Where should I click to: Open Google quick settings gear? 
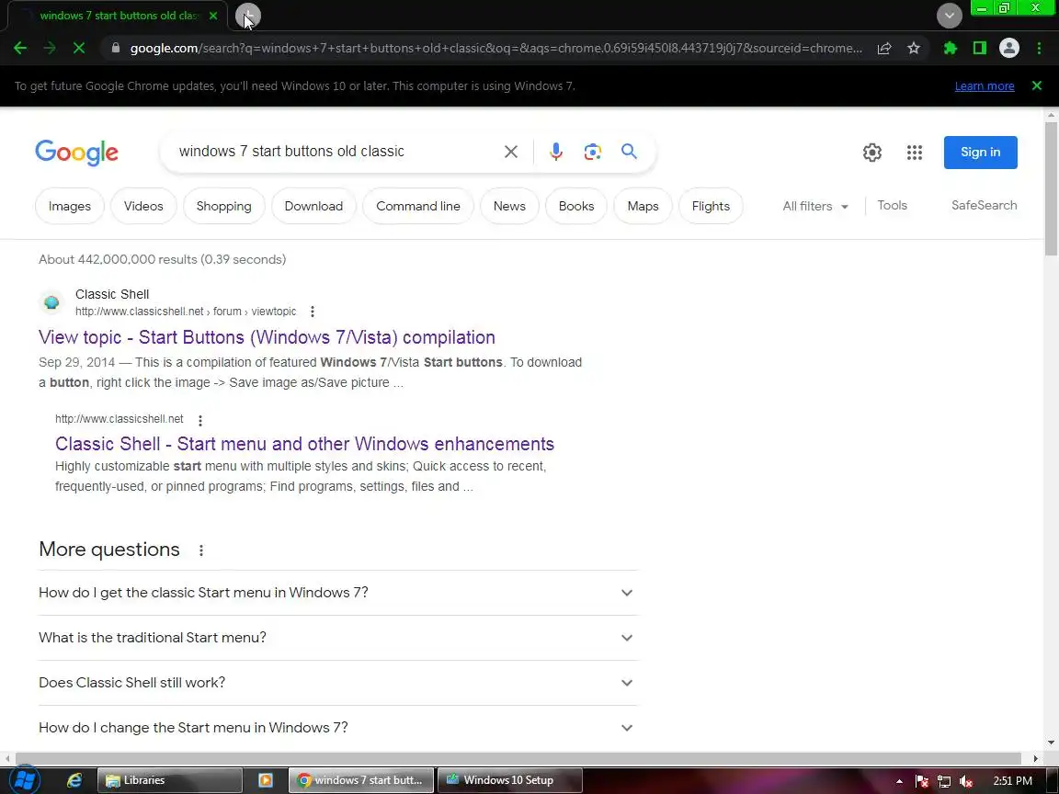871,153
